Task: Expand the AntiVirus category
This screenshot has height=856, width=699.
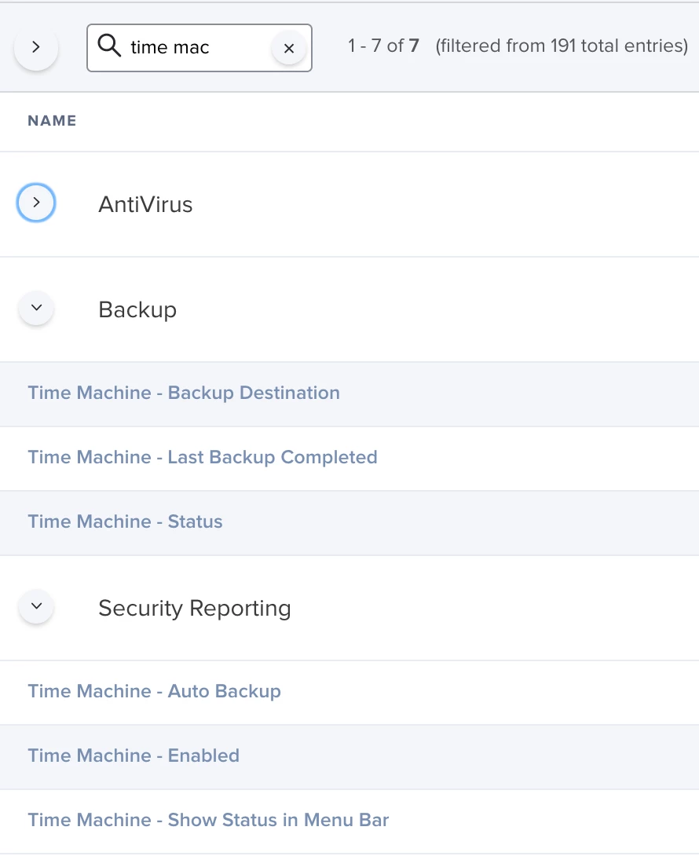Action: coord(36,203)
